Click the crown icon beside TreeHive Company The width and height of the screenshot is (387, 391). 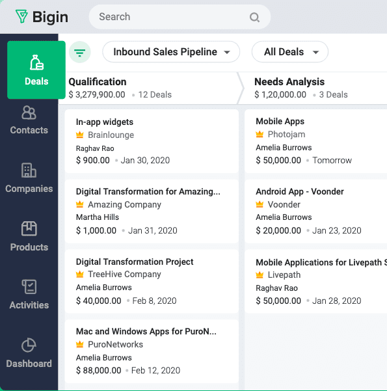click(80, 275)
